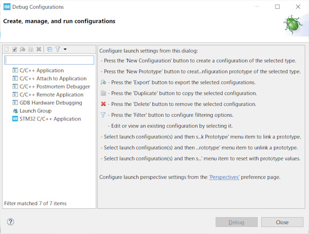The height and width of the screenshot is (234, 309).
Task: Collapse all configurations using toolbar icon
Action: (x=49, y=49)
